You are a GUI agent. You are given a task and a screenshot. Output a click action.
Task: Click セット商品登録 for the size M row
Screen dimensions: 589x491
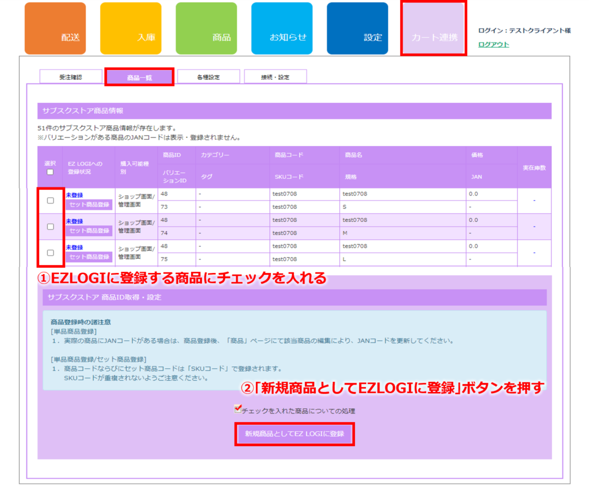click(89, 231)
